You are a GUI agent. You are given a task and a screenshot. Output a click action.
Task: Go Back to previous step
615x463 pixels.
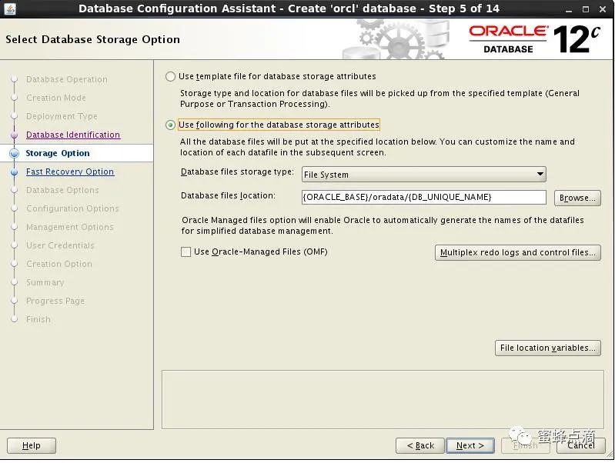(420, 446)
